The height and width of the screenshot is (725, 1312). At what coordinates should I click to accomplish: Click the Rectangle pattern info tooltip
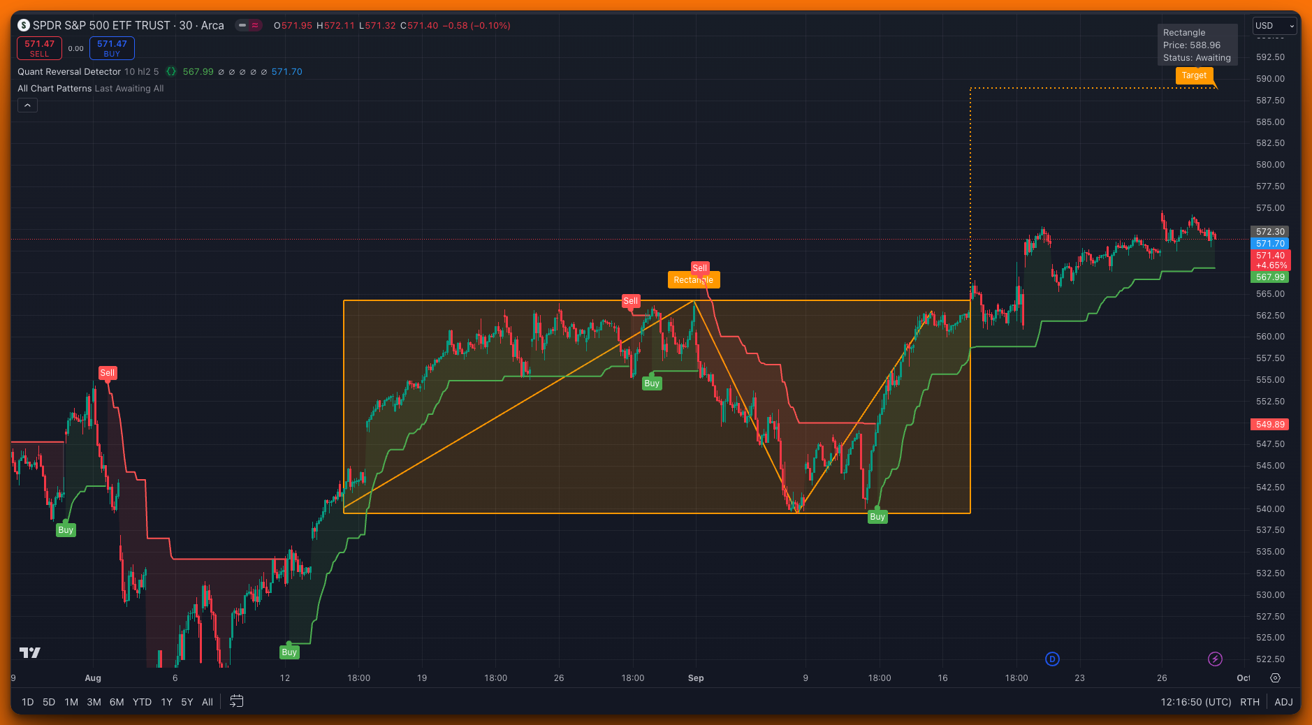pos(1197,45)
